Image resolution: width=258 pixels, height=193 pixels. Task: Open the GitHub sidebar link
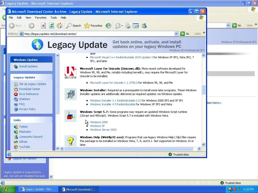point(23,142)
